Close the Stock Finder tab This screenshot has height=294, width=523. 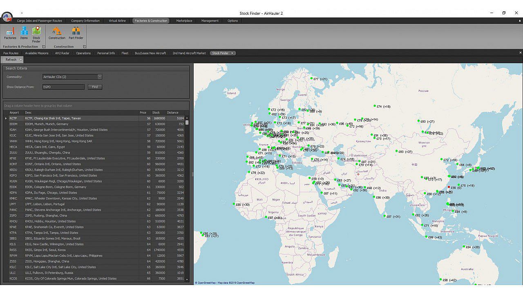coord(232,53)
